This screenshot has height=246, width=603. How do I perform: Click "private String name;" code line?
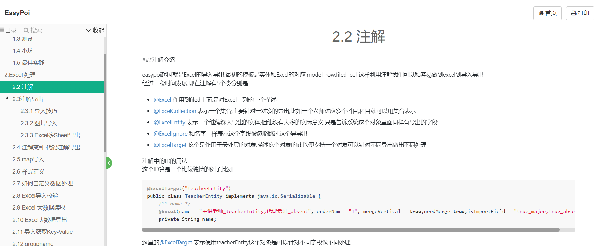[x=188, y=219]
